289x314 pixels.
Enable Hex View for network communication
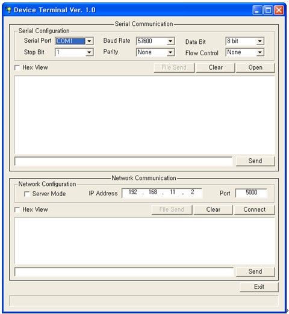click(x=17, y=210)
